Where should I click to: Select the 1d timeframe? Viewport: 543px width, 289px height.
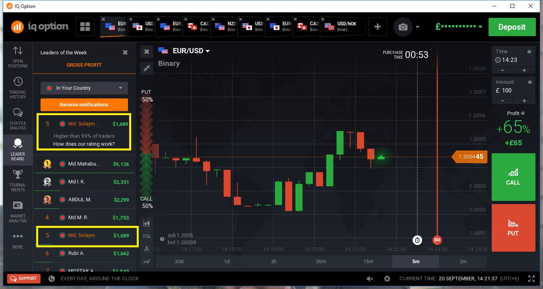(227, 262)
